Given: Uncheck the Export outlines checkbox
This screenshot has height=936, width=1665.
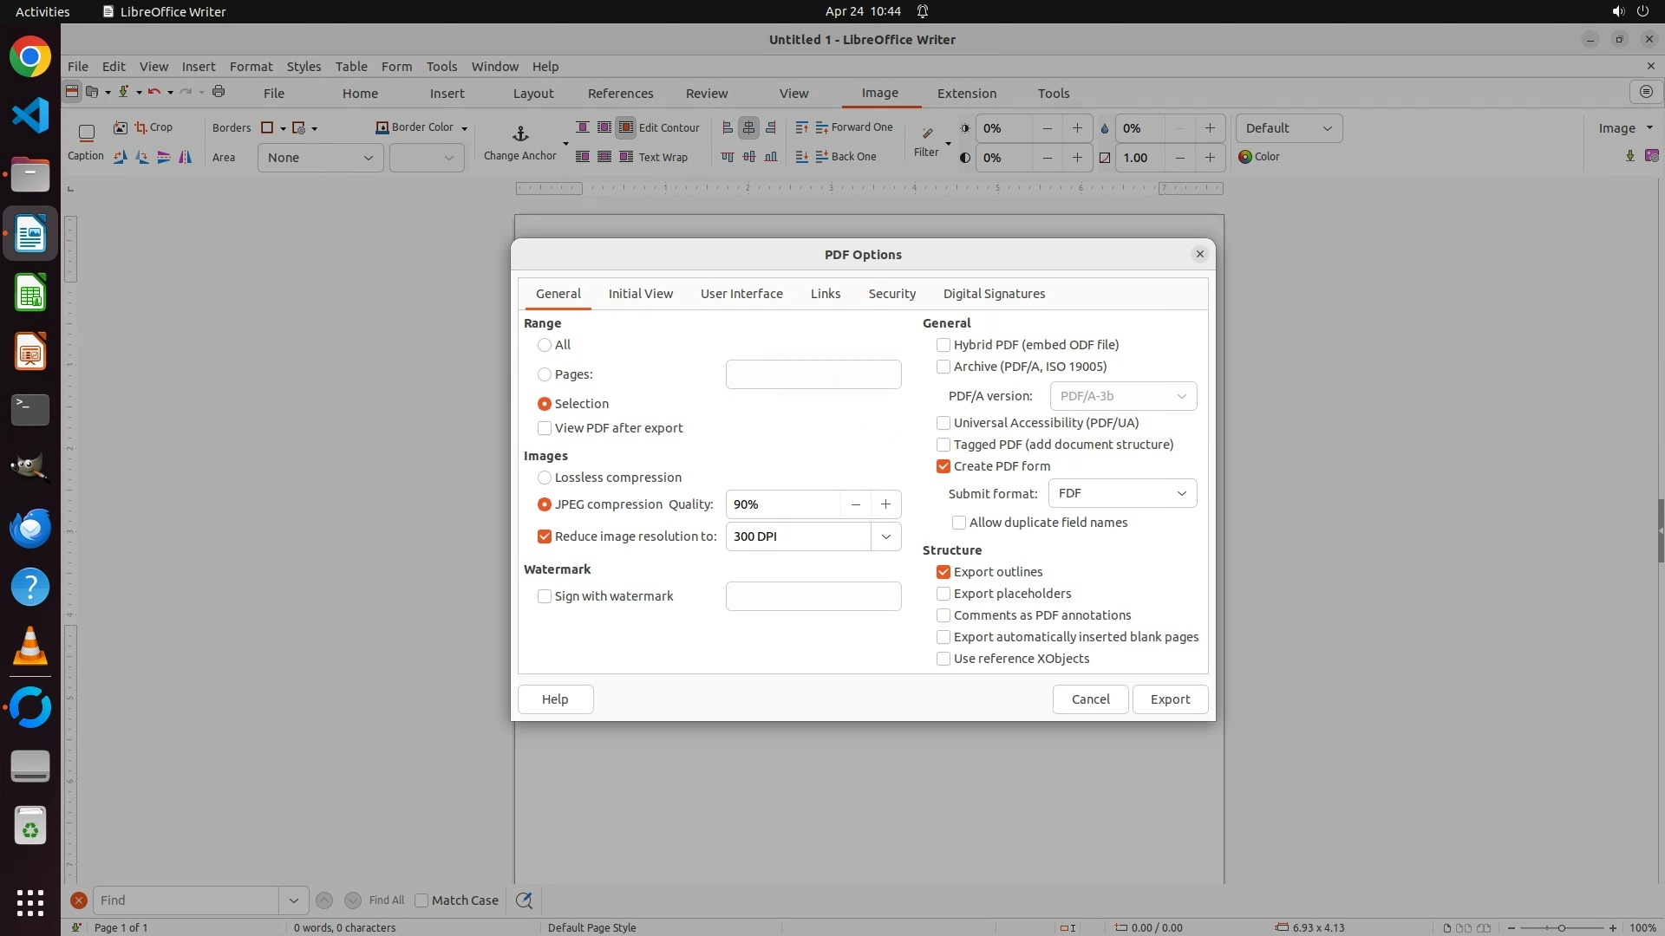Looking at the screenshot, I should point(943,572).
